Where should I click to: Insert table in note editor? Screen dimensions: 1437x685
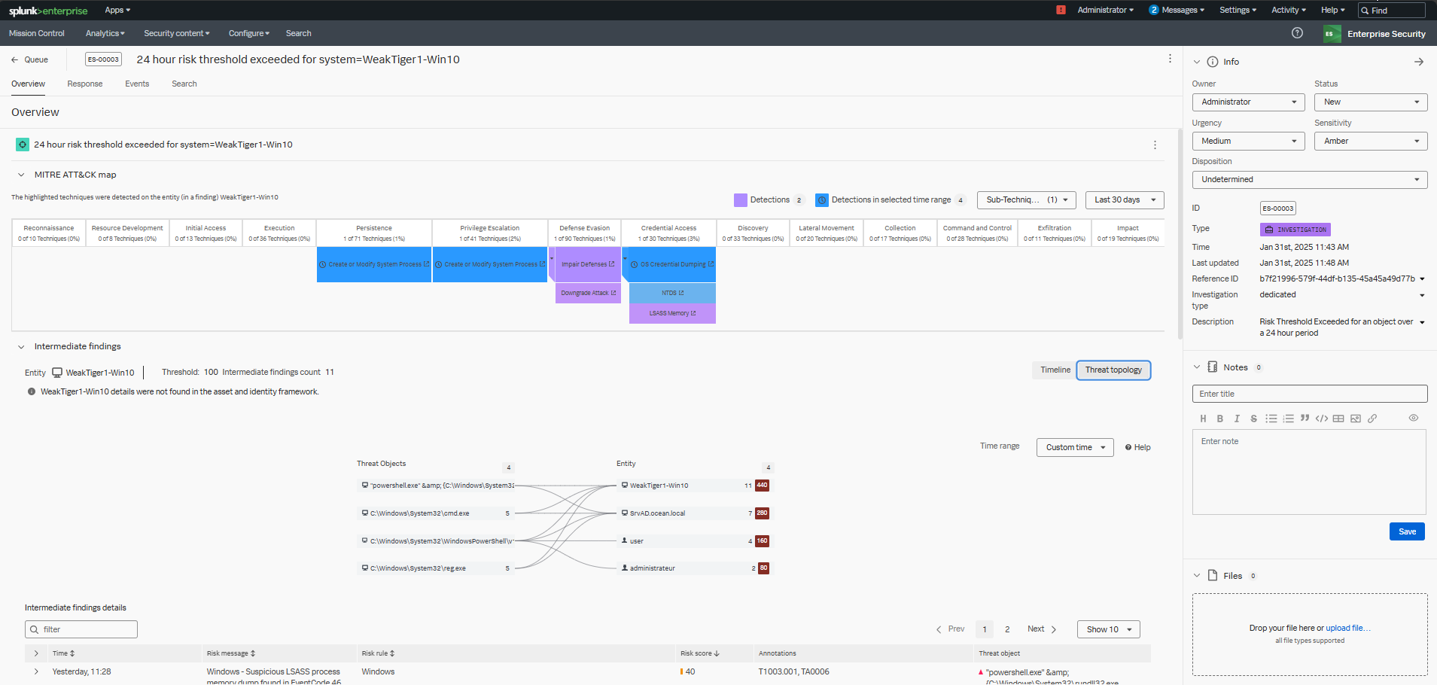coord(1338,419)
